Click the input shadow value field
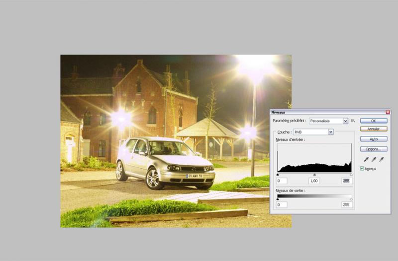The image size is (398, 261). click(282, 181)
